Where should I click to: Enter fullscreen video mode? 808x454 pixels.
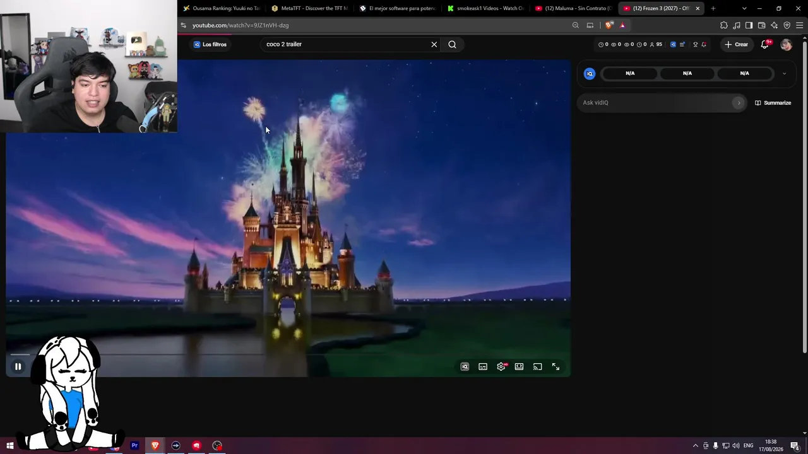point(555,366)
